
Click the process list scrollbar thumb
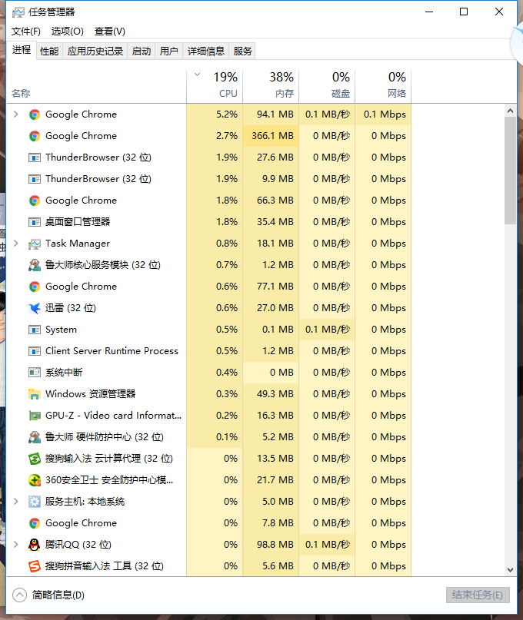click(510, 171)
